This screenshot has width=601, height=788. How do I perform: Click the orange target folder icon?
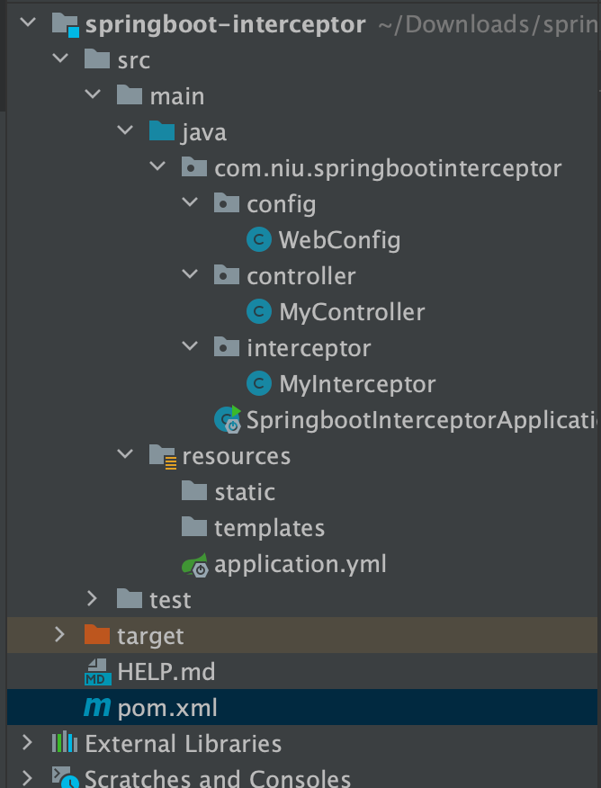pos(96,635)
